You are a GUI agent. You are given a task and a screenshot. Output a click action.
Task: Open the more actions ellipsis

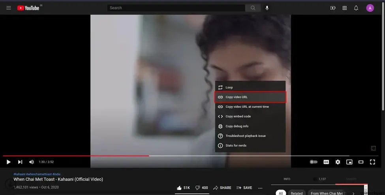(260, 188)
